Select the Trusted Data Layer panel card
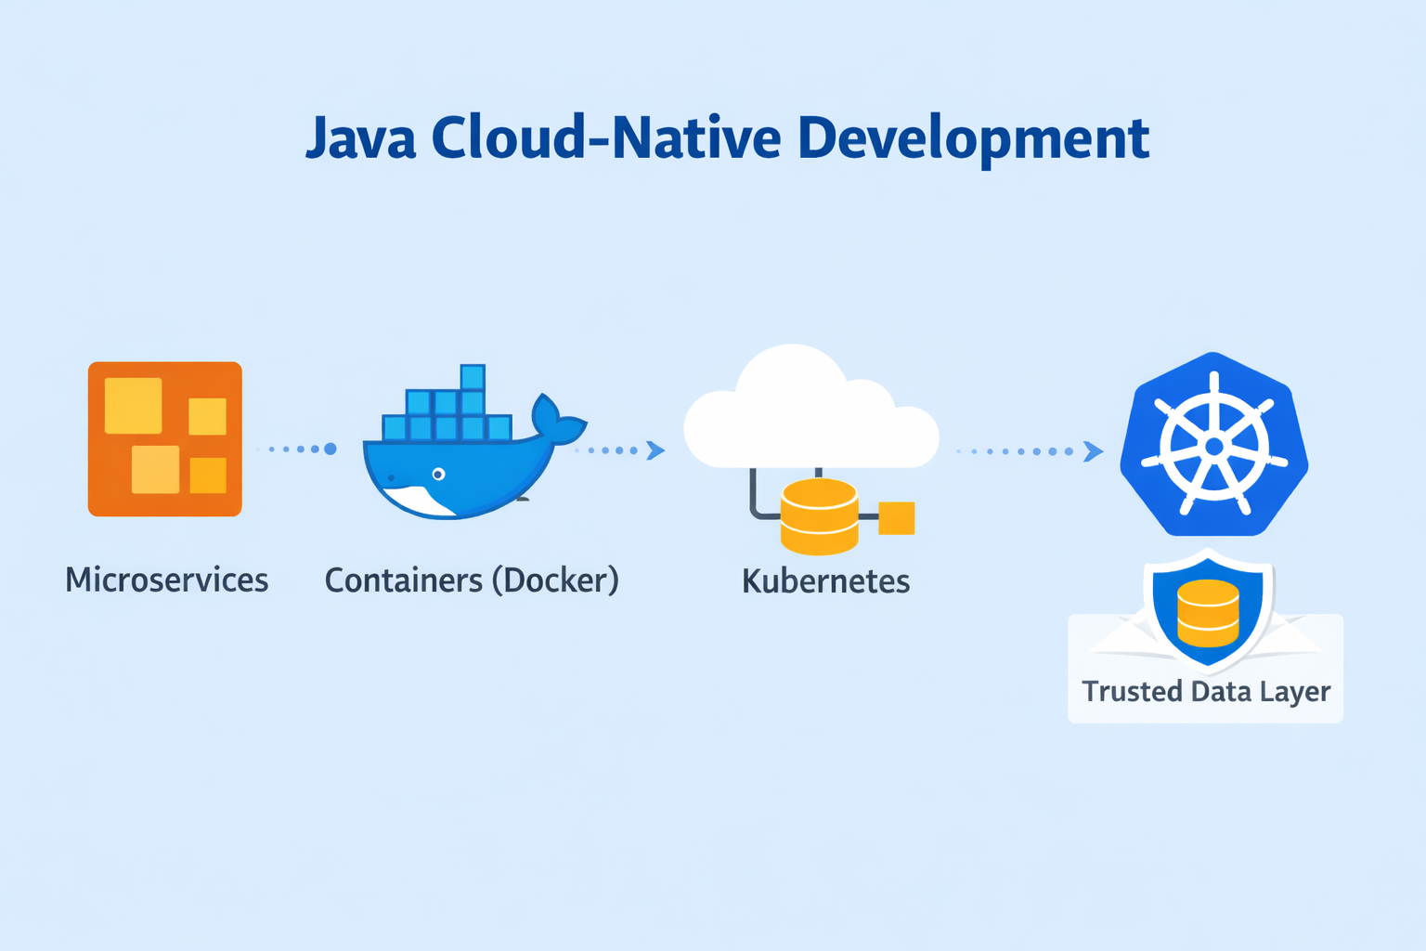The height and width of the screenshot is (951, 1426). pos(1205,666)
